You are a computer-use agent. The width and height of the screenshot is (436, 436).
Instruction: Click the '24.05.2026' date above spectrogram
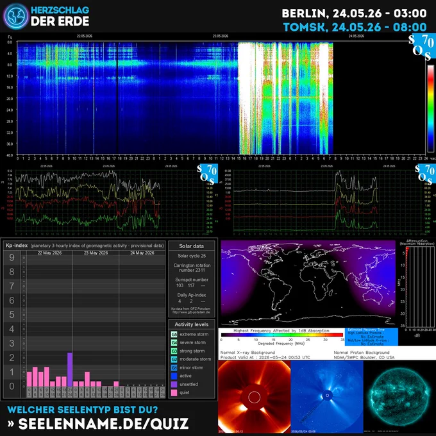point(356,36)
